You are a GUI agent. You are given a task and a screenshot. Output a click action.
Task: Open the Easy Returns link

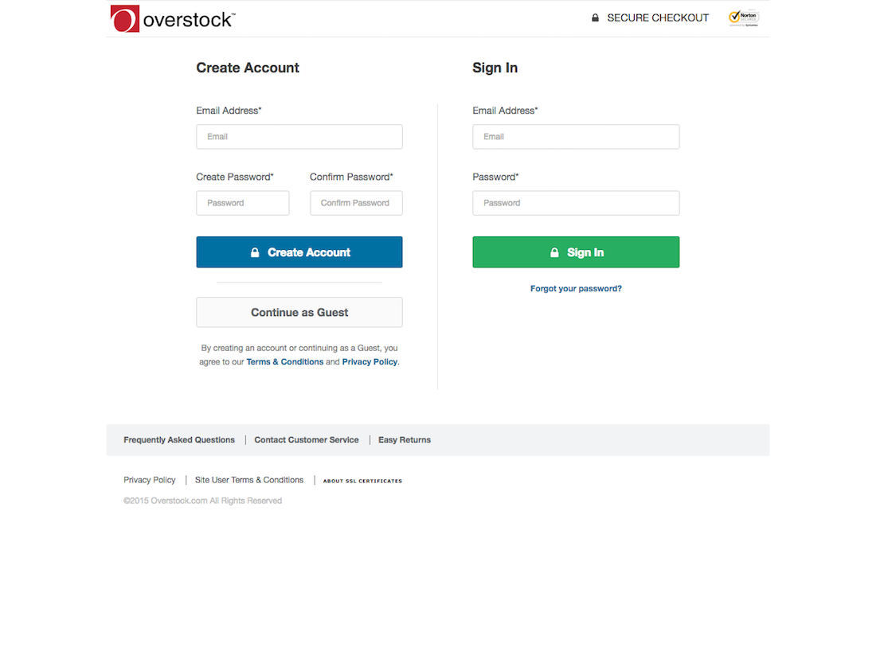(x=404, y=439)
